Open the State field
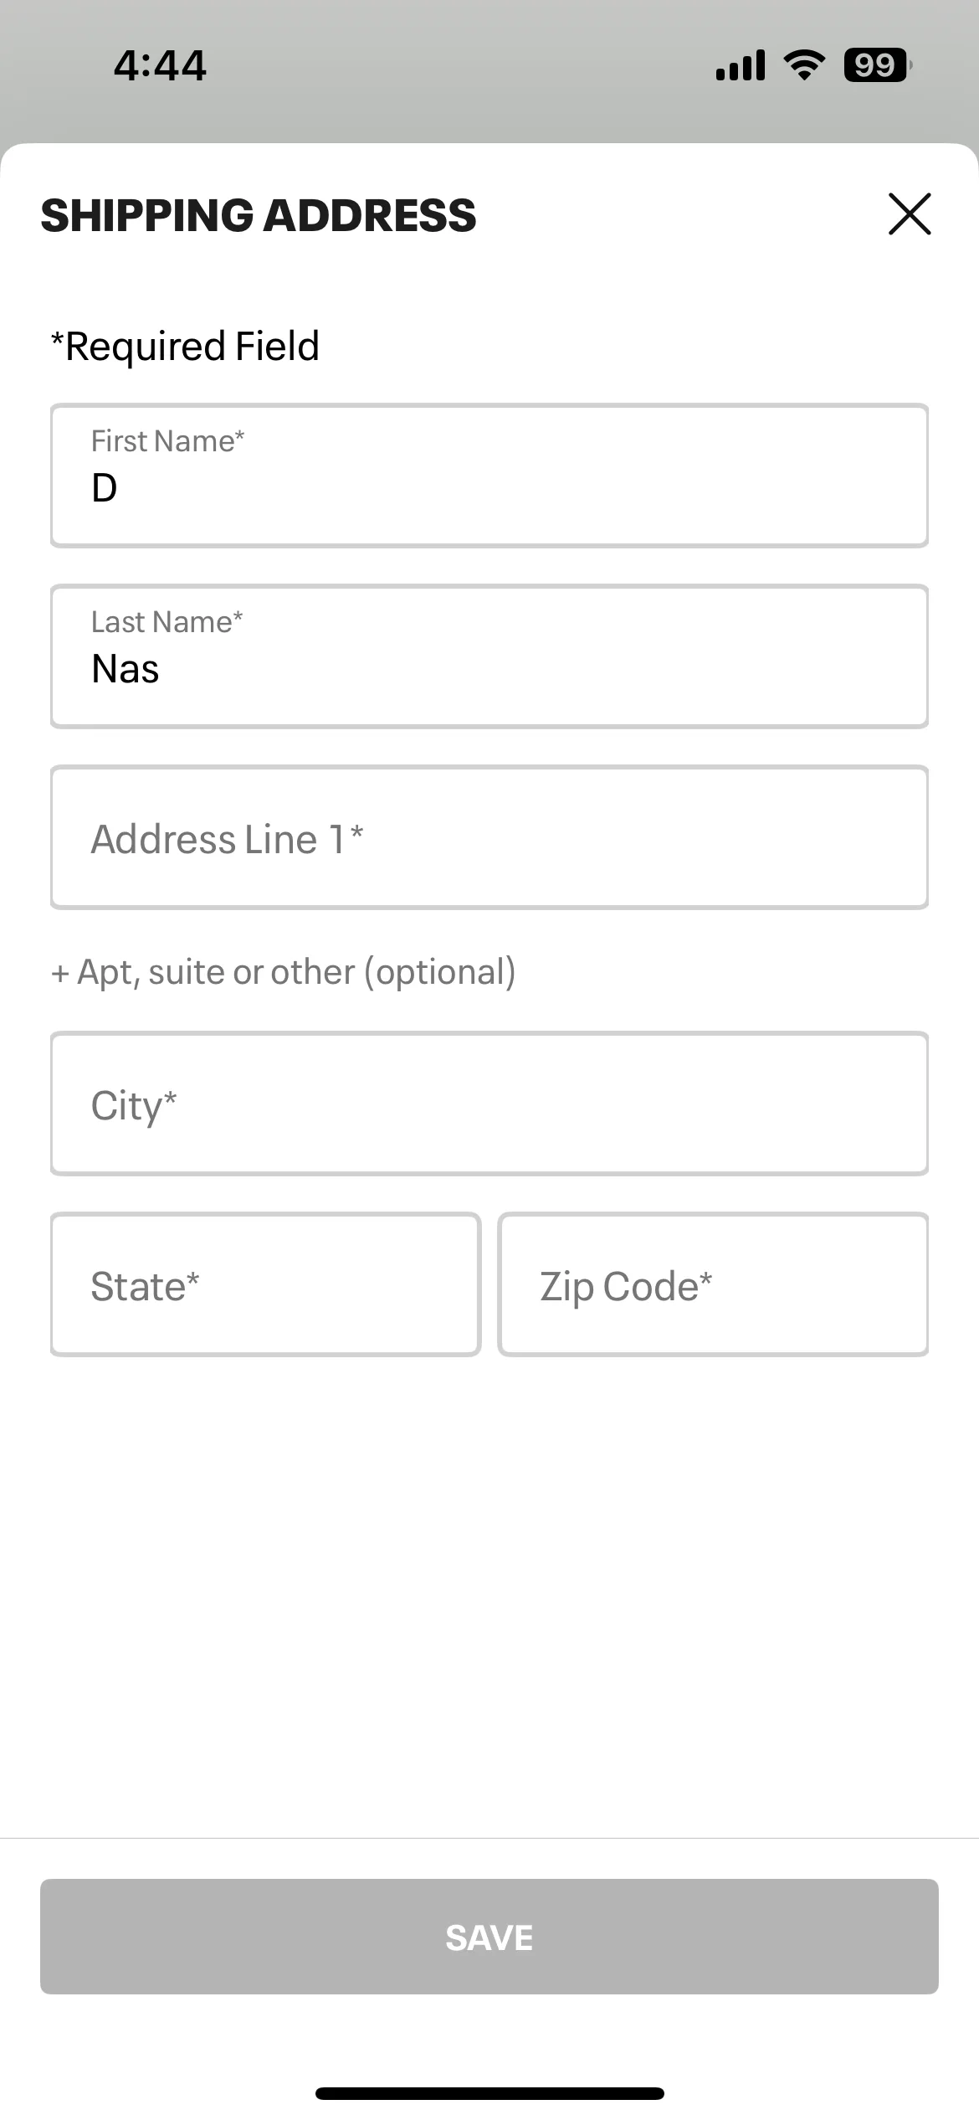This screenshot has width=979, height=2120. 266,1284
